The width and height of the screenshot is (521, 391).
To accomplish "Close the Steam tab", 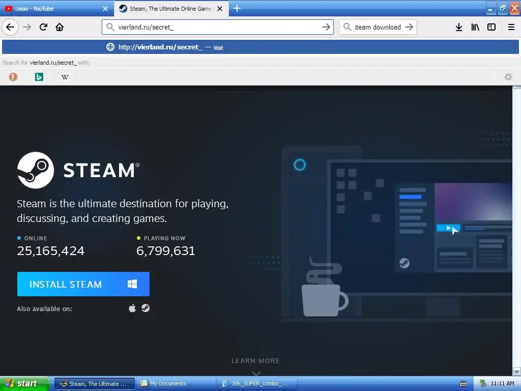I will coord(220,9).
